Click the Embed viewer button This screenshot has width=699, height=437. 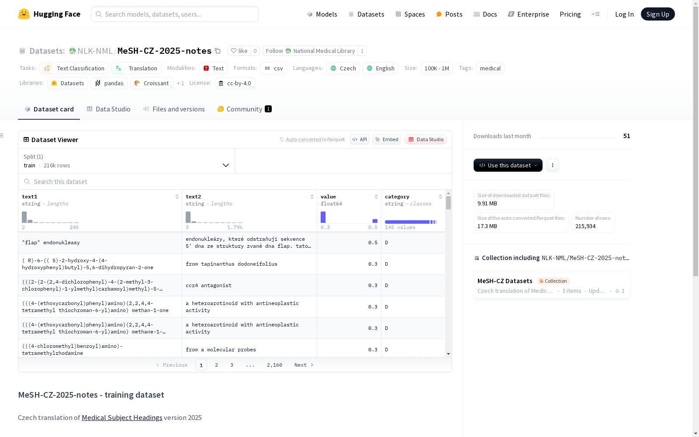pyautogui.click(x=387, y=139)
